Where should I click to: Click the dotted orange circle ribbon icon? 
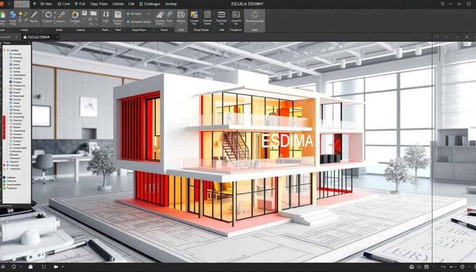click(x=255, y=15)
